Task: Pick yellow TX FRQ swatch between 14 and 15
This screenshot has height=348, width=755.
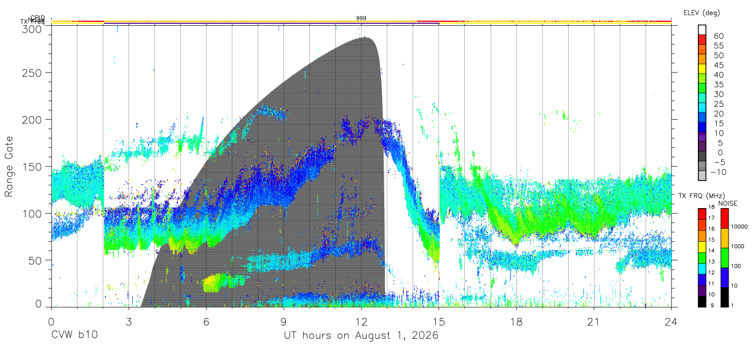Action: click(703, 247)
